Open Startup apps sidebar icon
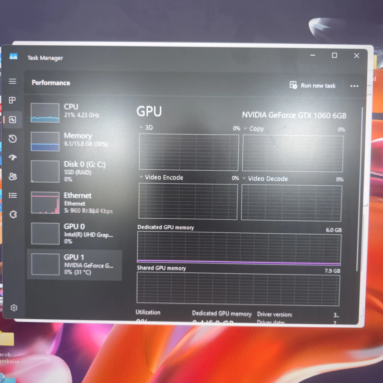The width and height of the screenshot is (383, 383). click(13, 157)
